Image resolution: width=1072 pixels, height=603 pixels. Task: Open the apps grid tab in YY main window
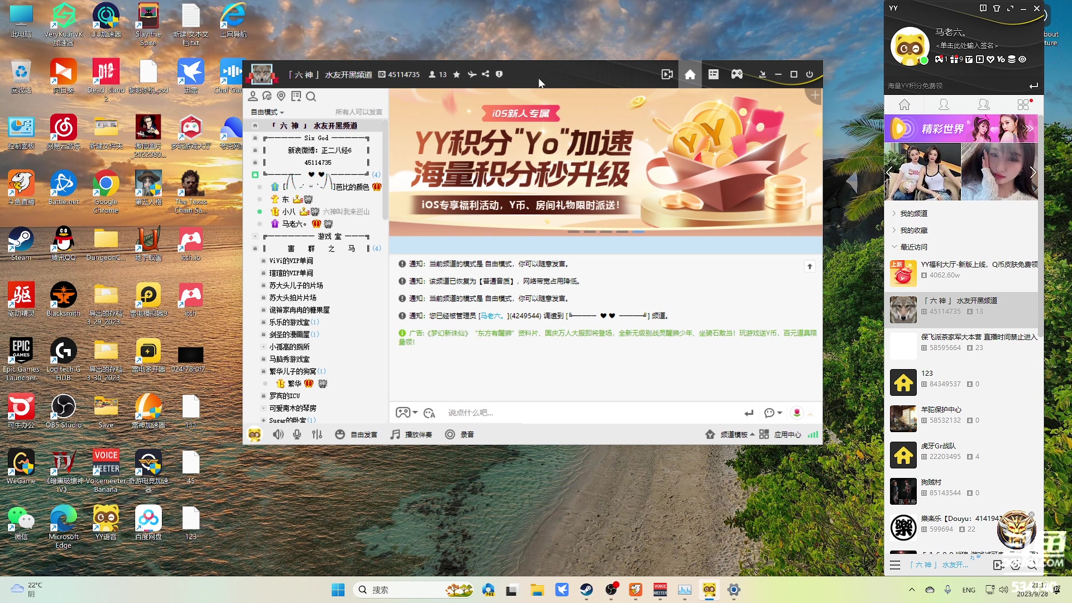(1023, 104)
